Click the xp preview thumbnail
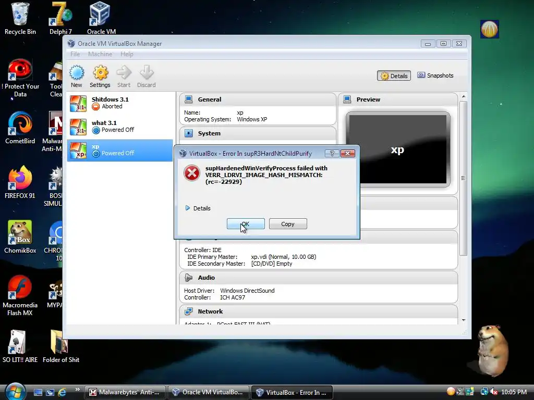Image resolution: width=534 pixels, height=400 pixels. (x=398, y=149)
